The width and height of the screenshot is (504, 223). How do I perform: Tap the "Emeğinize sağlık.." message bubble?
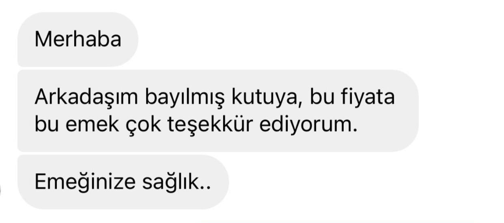point(123,182)
